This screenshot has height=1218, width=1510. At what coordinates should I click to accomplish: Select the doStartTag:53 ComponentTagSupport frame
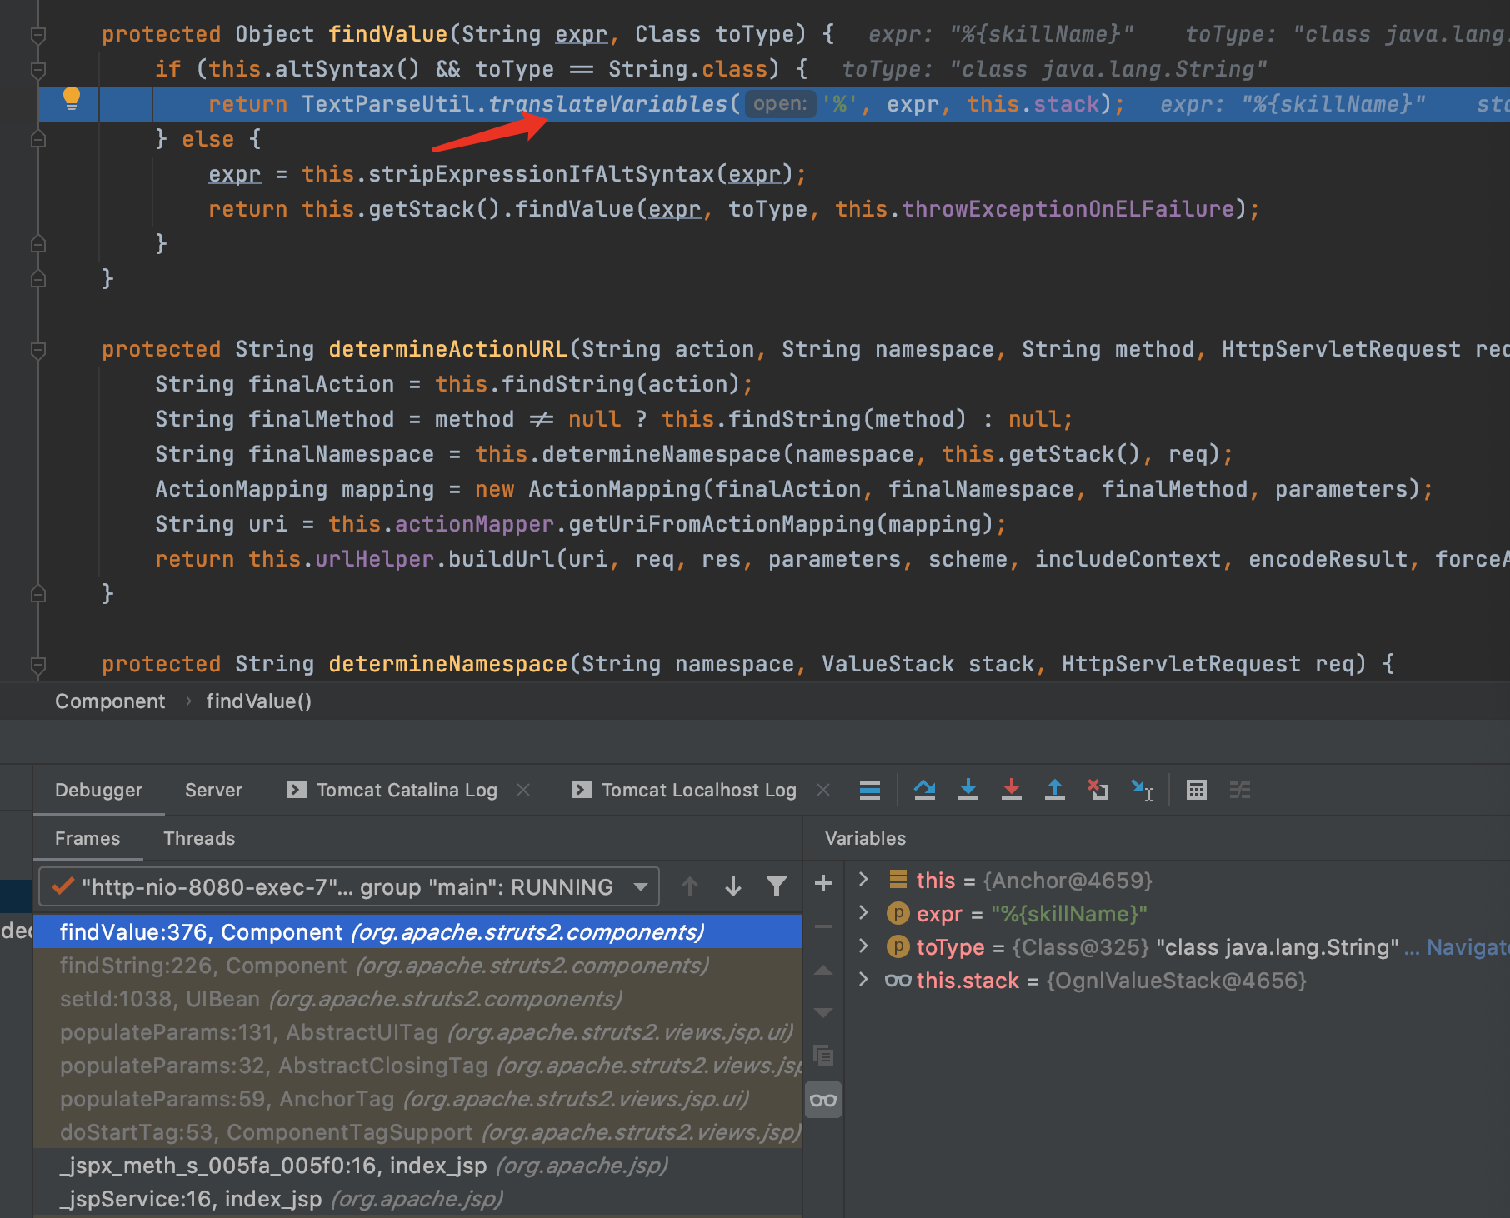coord(417,1131)
